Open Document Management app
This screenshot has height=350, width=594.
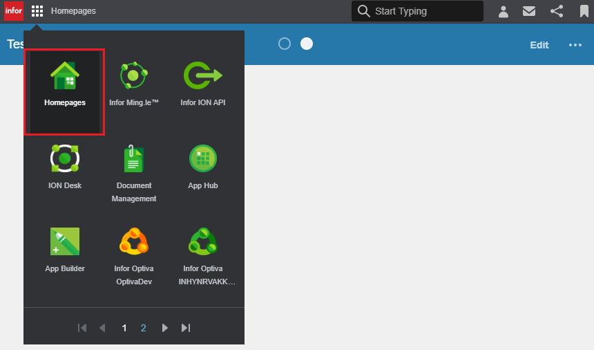(134, 174)
